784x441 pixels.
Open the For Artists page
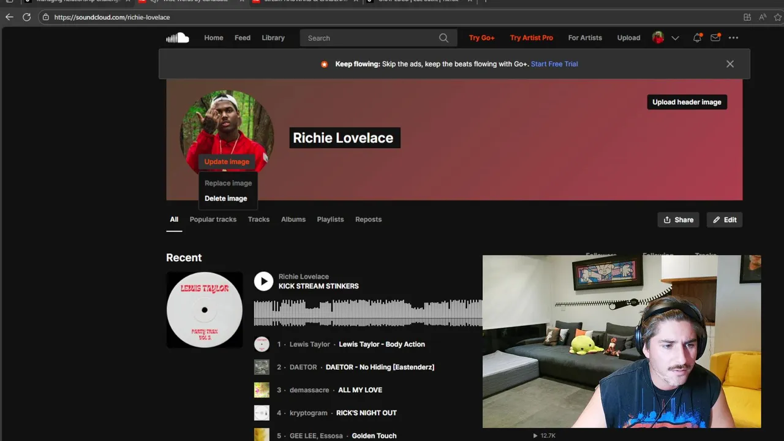click(585, 38)
